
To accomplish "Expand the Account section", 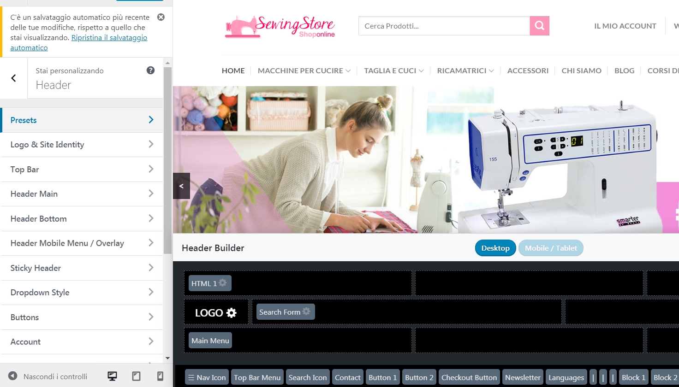I will (x=82, y=342).
